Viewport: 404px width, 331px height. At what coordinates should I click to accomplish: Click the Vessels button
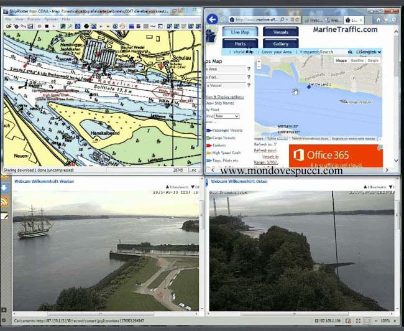(280, 32)
